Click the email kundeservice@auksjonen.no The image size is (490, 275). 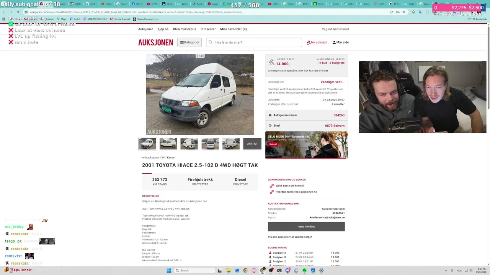point(327,217)
